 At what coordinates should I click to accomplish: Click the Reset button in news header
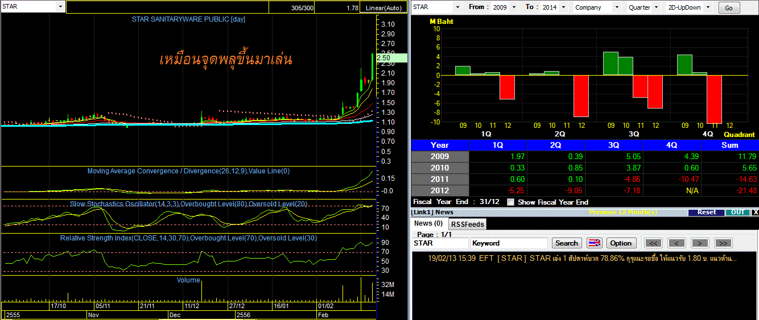pos(707,212)
